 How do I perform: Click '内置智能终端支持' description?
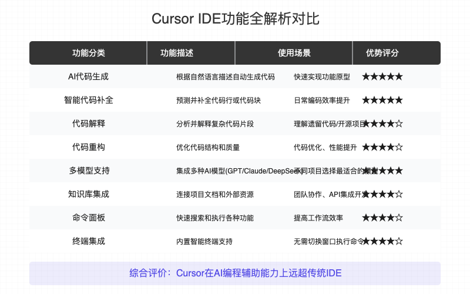point(204,242)
